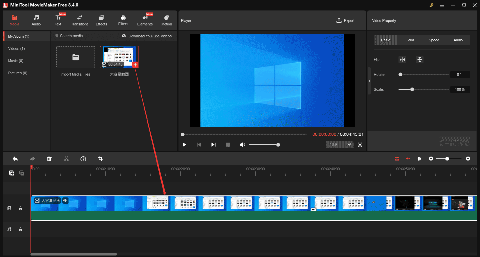Select the Speed tab in Video Property
The image size is (480, 257).
(434, 40)
